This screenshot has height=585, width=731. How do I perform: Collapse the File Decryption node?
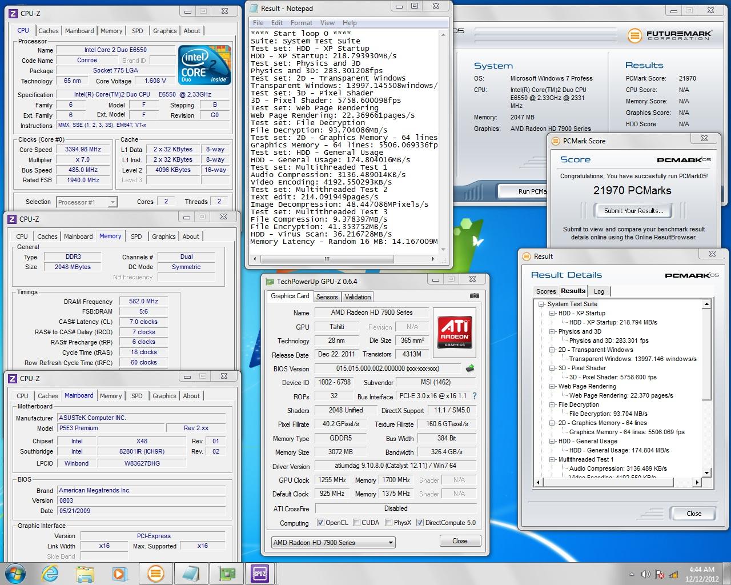click(552, 404)
